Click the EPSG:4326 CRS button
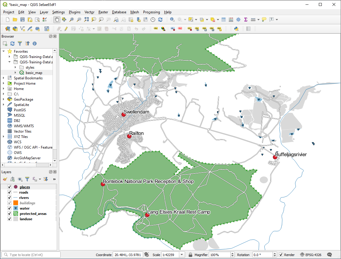Viewport: 341px width, 259px height. pos(311,255)
